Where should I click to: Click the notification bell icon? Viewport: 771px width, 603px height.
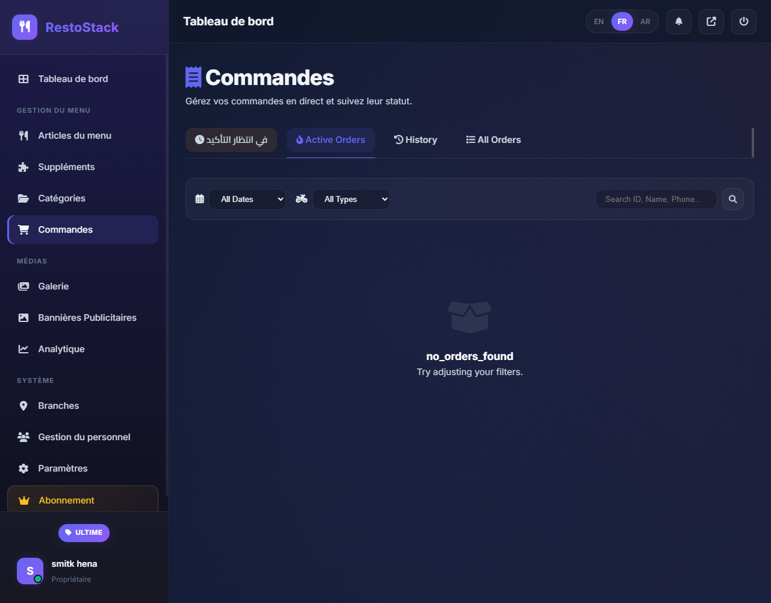point(679,22)
